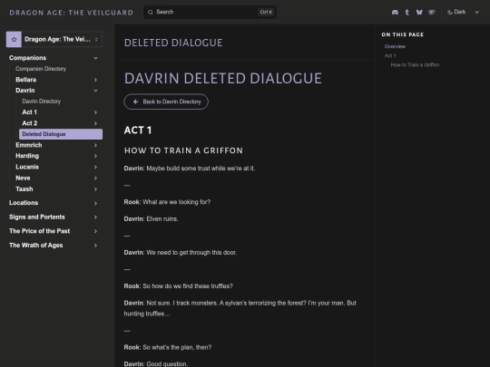490x367 pixels.
Task: Click the Ctrl K shortcut badge
Action: (x=266, y=12)
